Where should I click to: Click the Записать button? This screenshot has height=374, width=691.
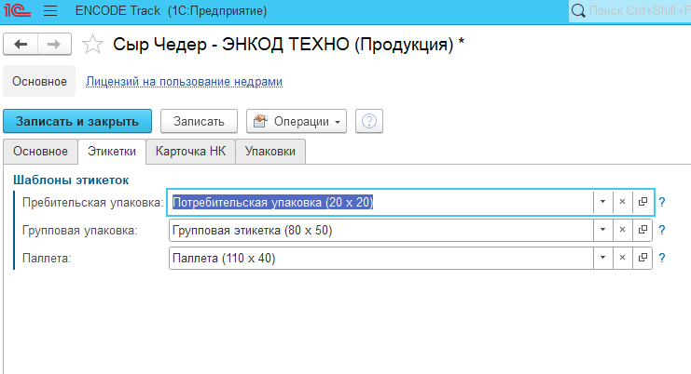[199, 122]
